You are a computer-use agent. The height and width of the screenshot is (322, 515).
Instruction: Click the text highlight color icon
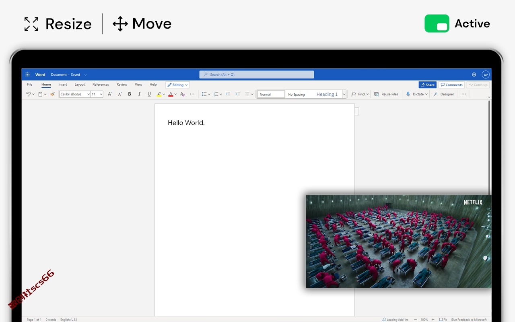point(159,94)
